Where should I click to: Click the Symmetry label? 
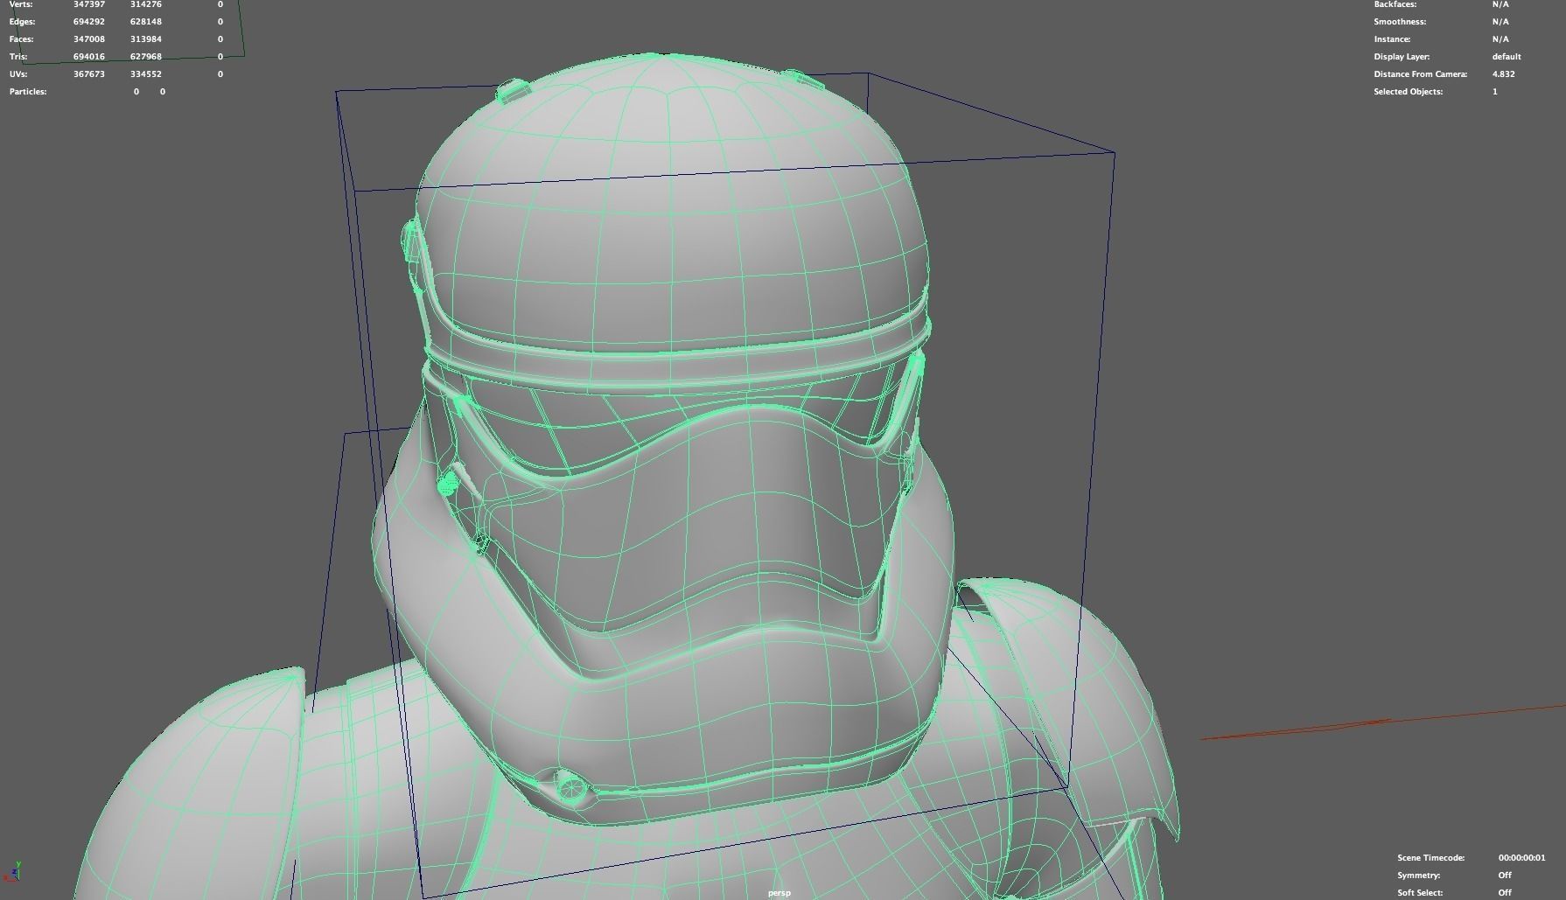[1418, 876]
